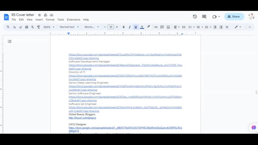
Task: Undo the last action
Action: pos(14,27)
